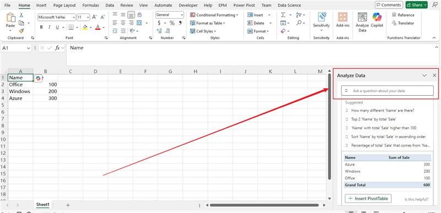Screen dimensions: 441x213
Task: Toggle Wrap Text
Action: [139, 15]
